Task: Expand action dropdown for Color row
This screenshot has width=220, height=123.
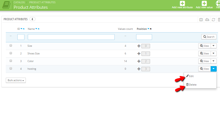Action: coord(214,61)
